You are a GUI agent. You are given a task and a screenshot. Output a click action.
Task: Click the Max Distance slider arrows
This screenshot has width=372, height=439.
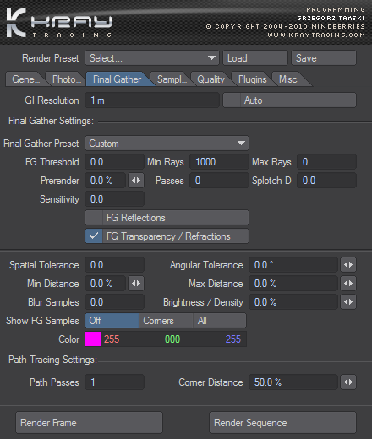(348, 284)
